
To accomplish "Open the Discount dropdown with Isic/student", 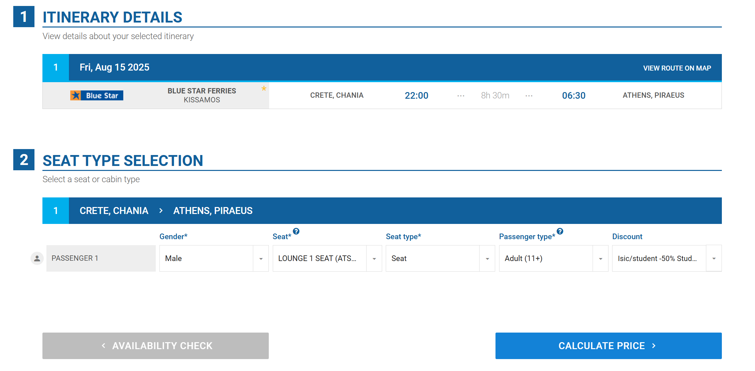I will (x=667, y=258).
